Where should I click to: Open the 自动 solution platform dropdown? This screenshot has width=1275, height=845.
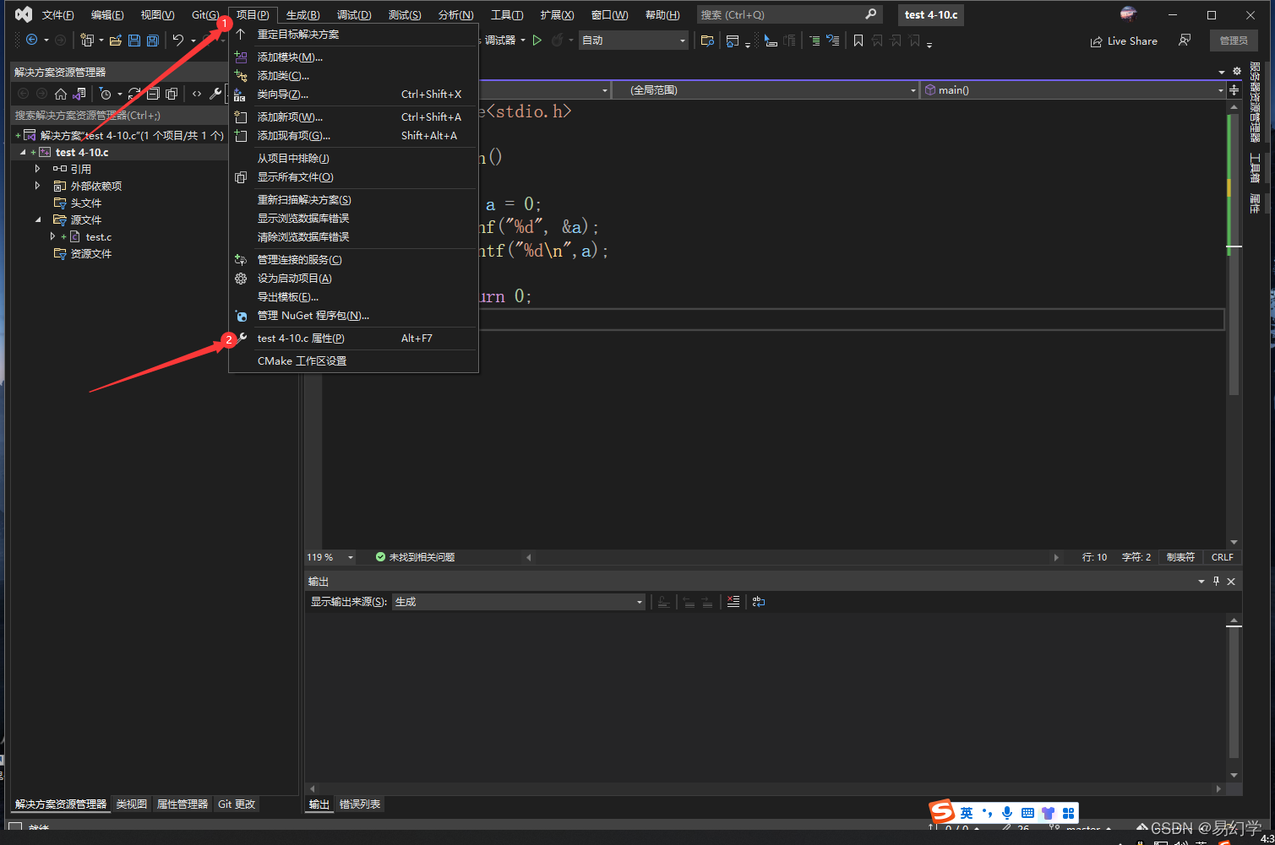(x=634, y=40)
